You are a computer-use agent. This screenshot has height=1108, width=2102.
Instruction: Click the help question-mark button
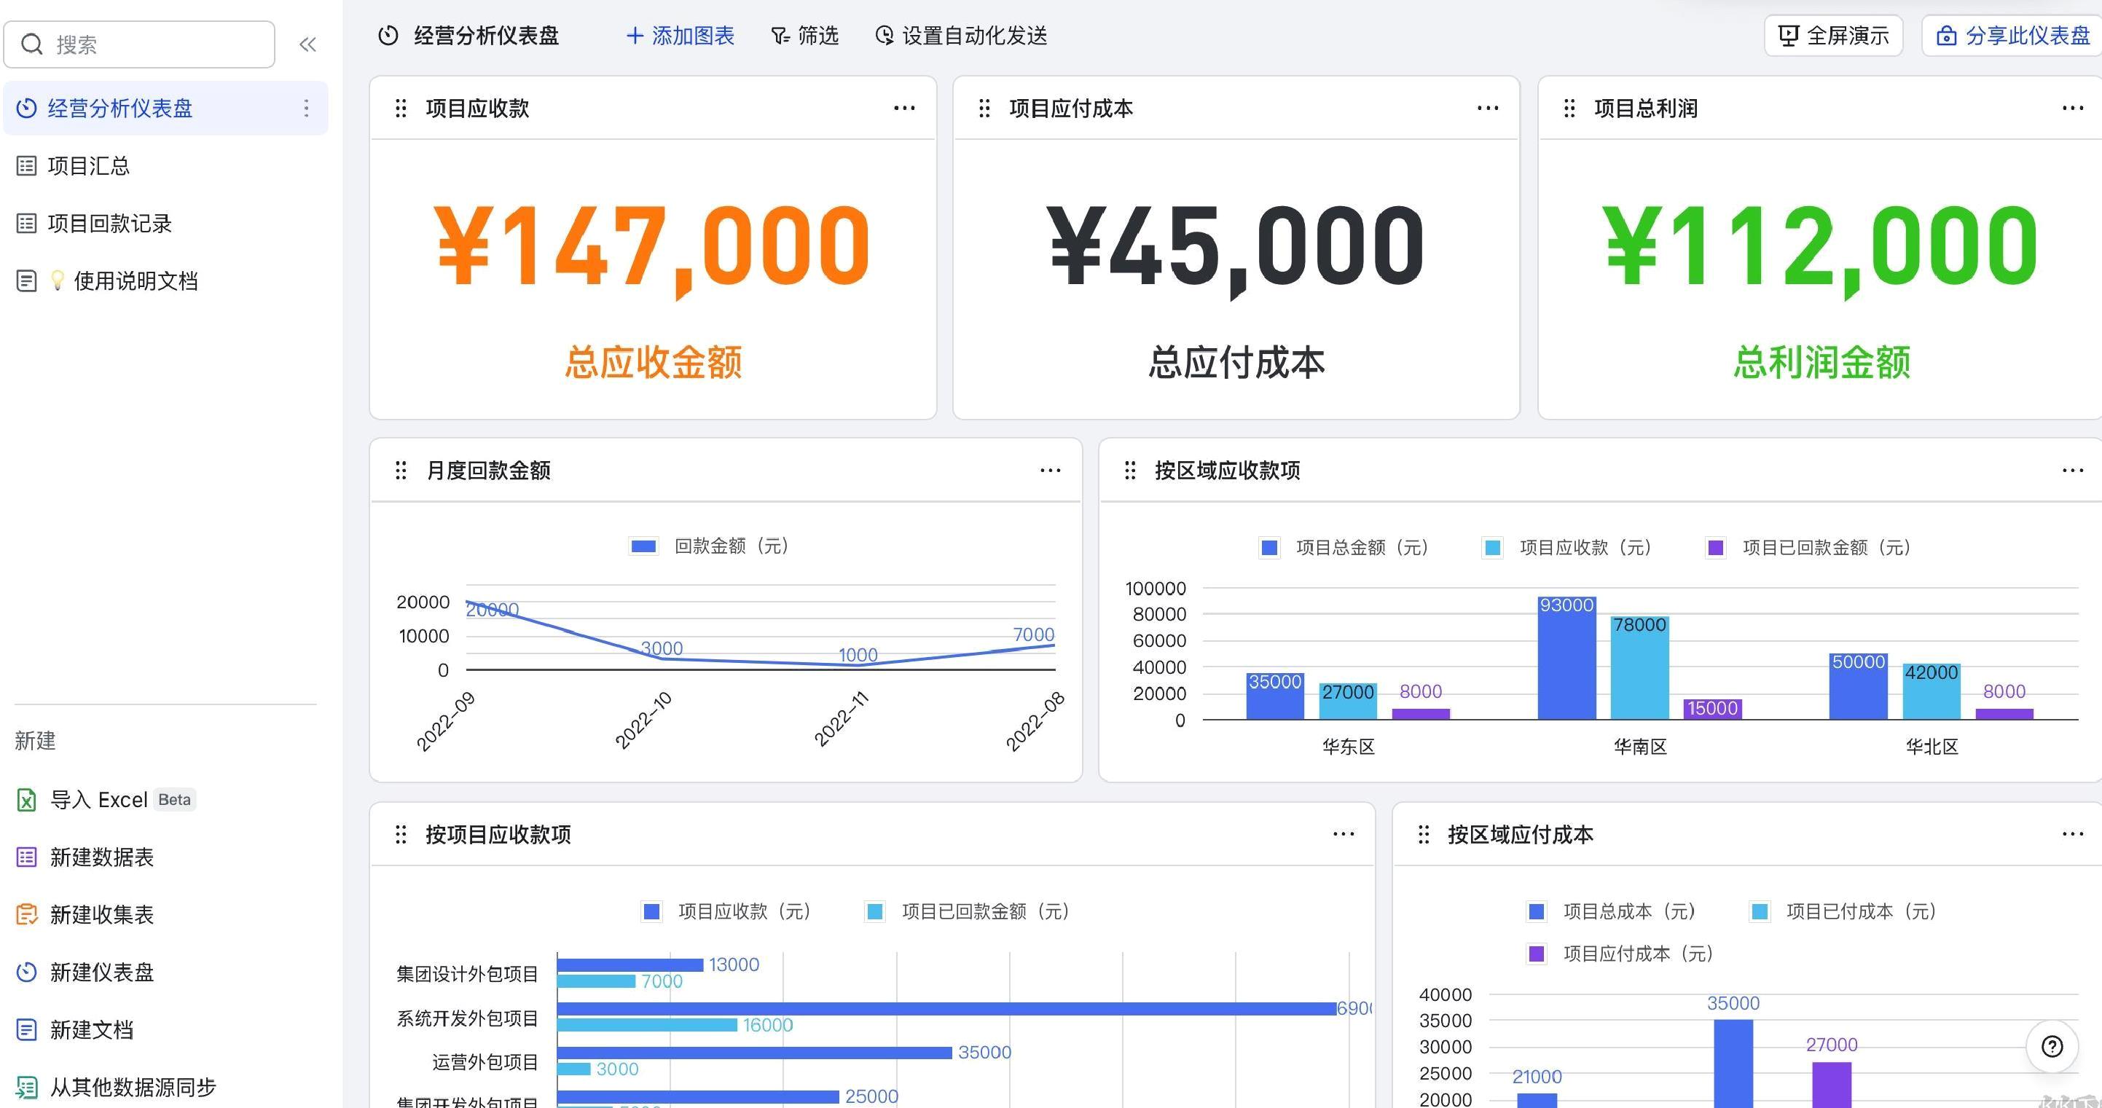[x=2052, y=1047]
